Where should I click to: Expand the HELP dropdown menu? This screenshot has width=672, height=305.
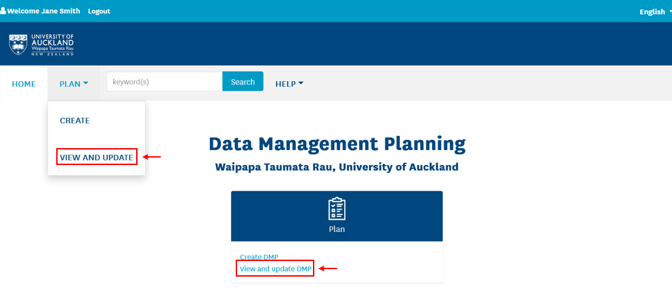tap(289, 84)
